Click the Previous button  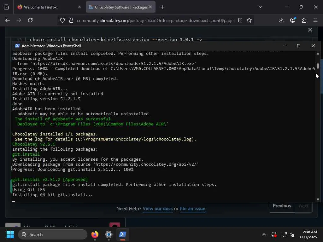[x=282, y=206]
